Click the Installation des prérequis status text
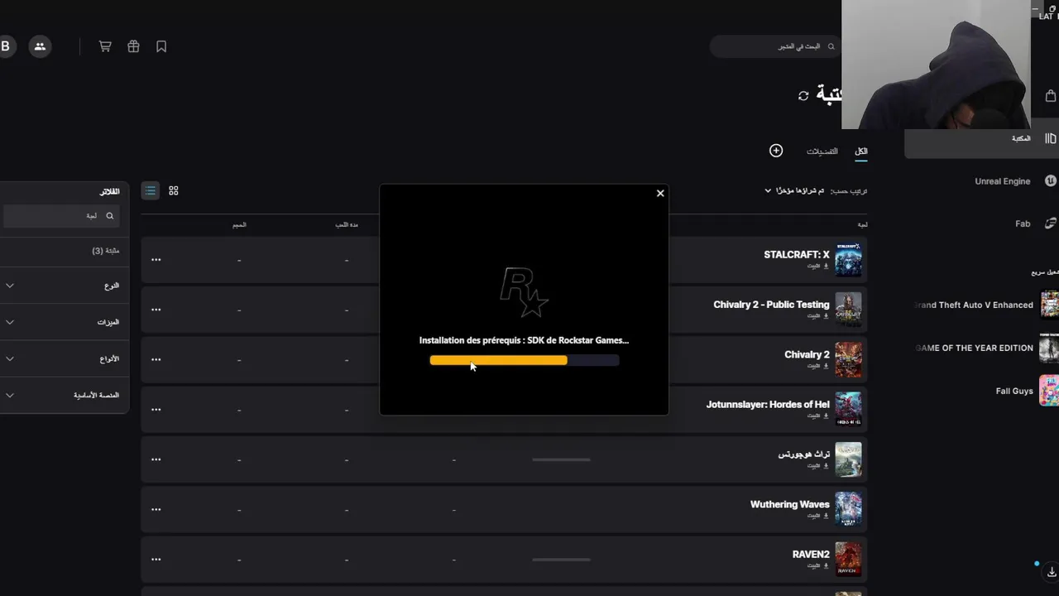Image resolution: width=1059 pixels, height=596 pixels. [x=524, y=340]
